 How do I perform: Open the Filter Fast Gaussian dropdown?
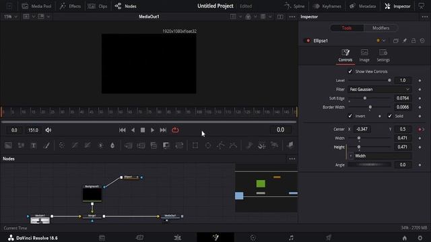pyautogui.click(x=379, y=89)
